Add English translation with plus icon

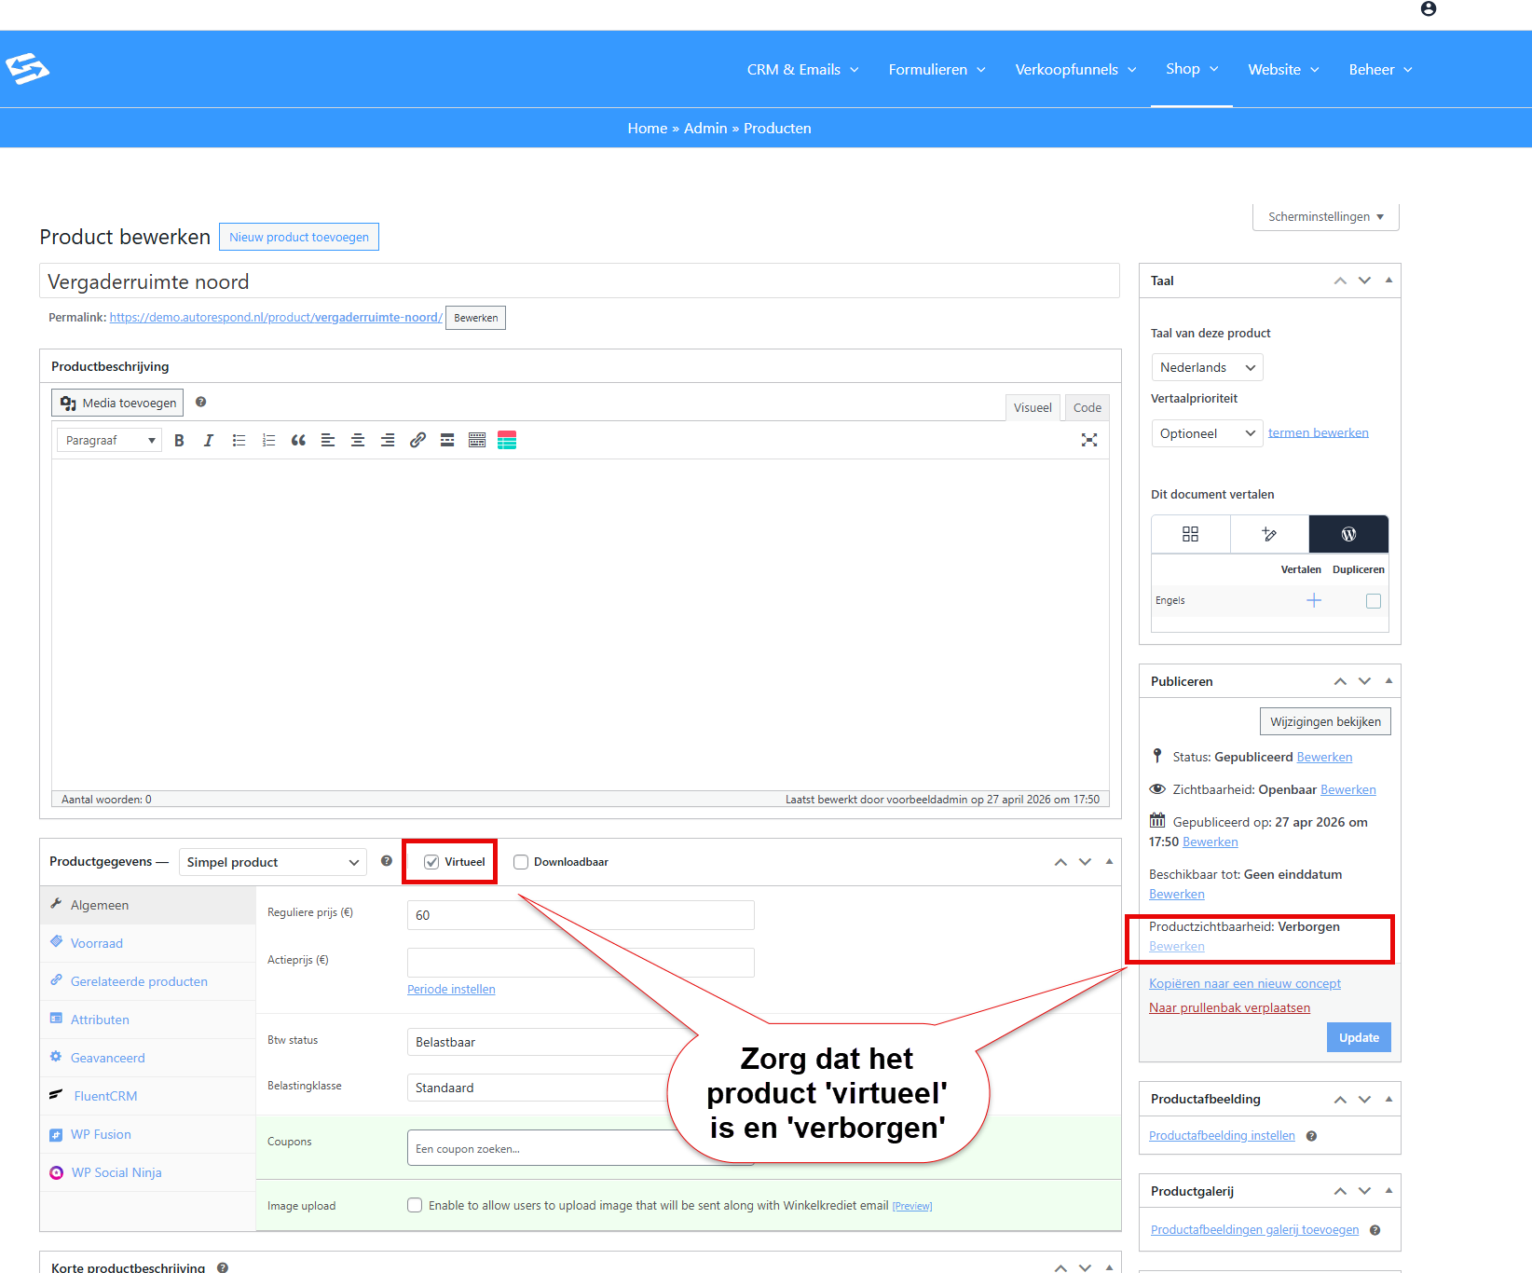click(x=1314, y=600)
